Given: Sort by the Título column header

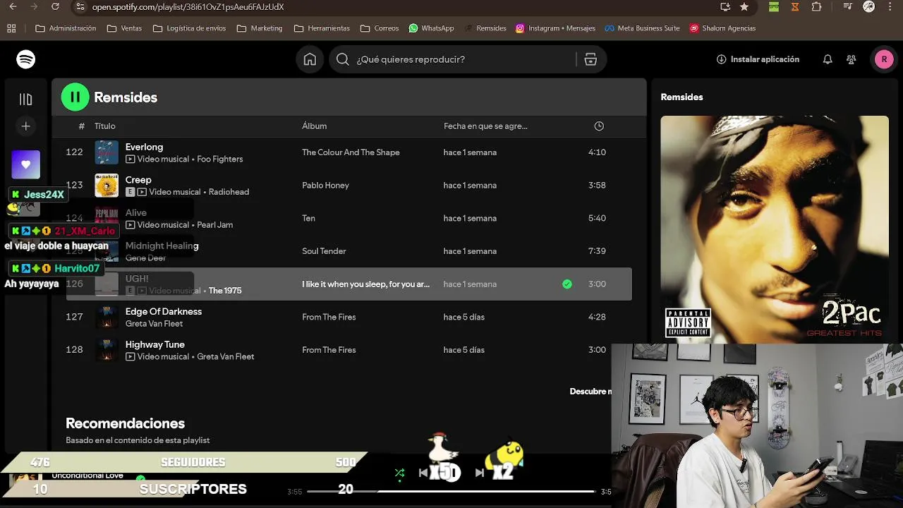Looking at the screenshot, I should pos(105,126).
